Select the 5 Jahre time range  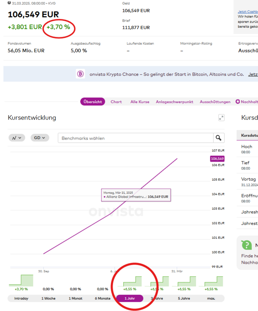[x=184, y=298]
